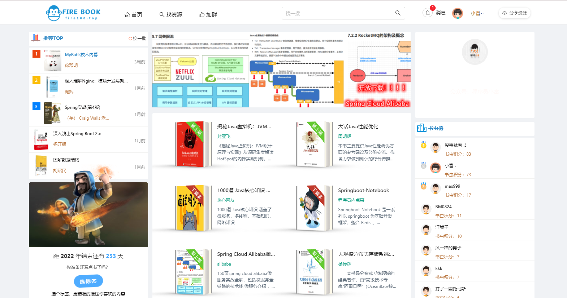The width and height of the screenshot is (567, 298).
Task: Click the bronze rank 3 medal icon
Action: point(424,186)
